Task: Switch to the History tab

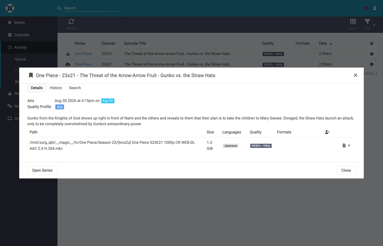Action: pos(56,88)
